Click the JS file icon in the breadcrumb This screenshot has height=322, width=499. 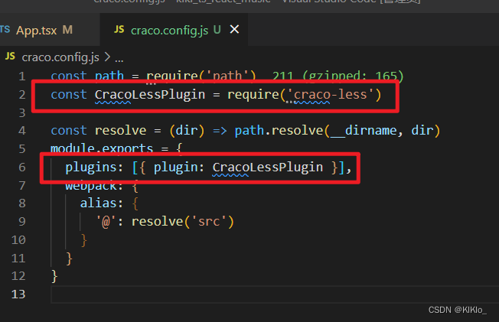click(10, 57)
